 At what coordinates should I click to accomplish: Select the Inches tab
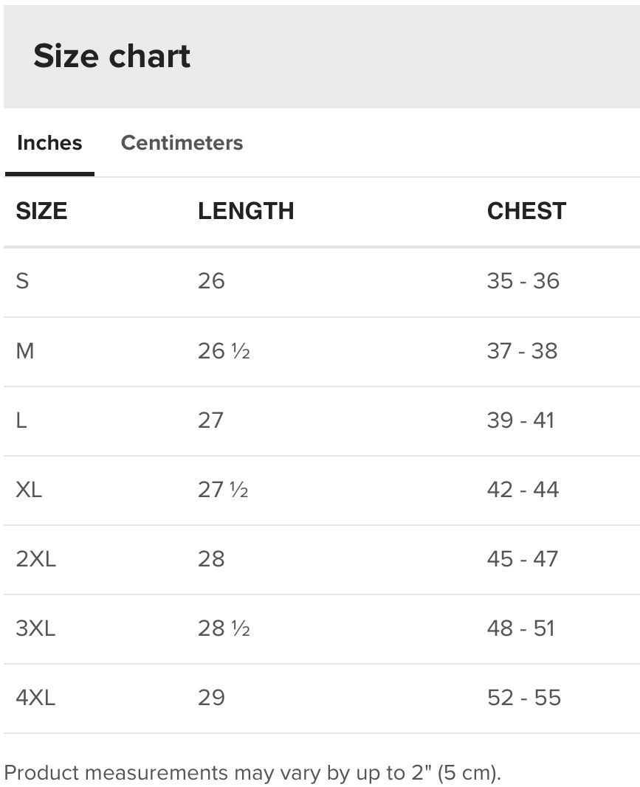coord(49,142)
